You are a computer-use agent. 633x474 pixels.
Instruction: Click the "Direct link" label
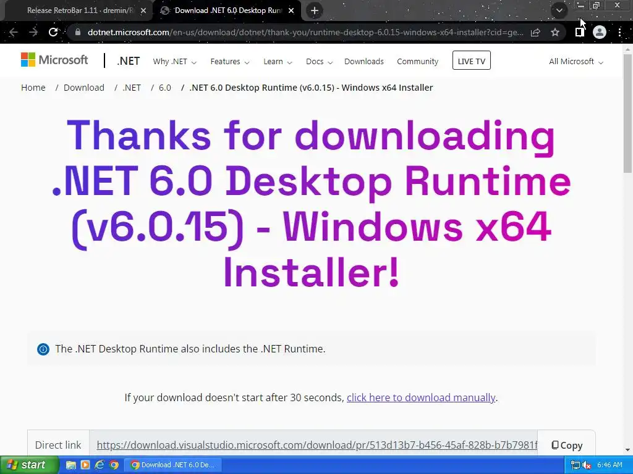pyautogui.click(x=58, y=446)
